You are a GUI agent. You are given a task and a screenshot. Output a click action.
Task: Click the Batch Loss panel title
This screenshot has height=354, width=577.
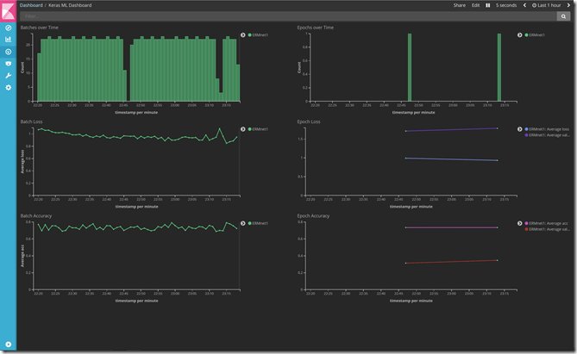[31, 121]
